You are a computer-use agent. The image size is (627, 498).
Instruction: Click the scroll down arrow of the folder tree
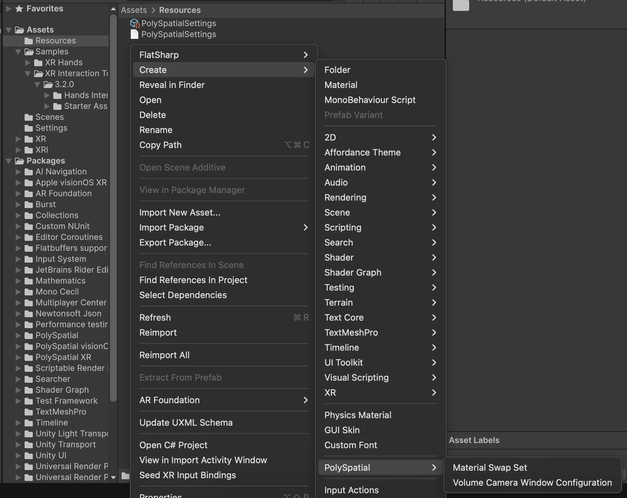pyautogui.click(x=113, y=478)
